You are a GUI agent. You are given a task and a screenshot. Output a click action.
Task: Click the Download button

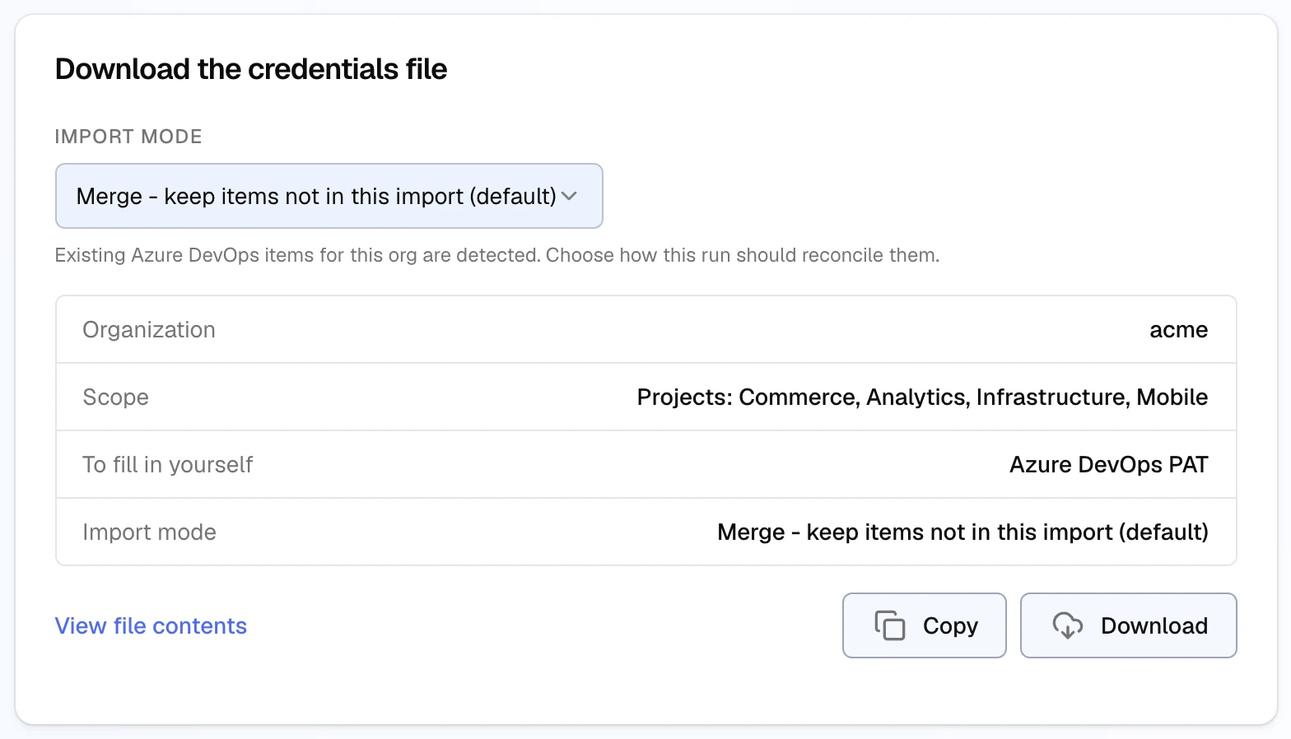1128,625
